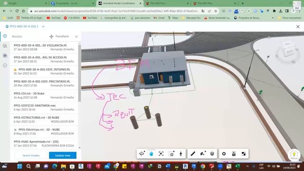
Task: Open browser Downloads icon
Action: [x=281, y=11]
